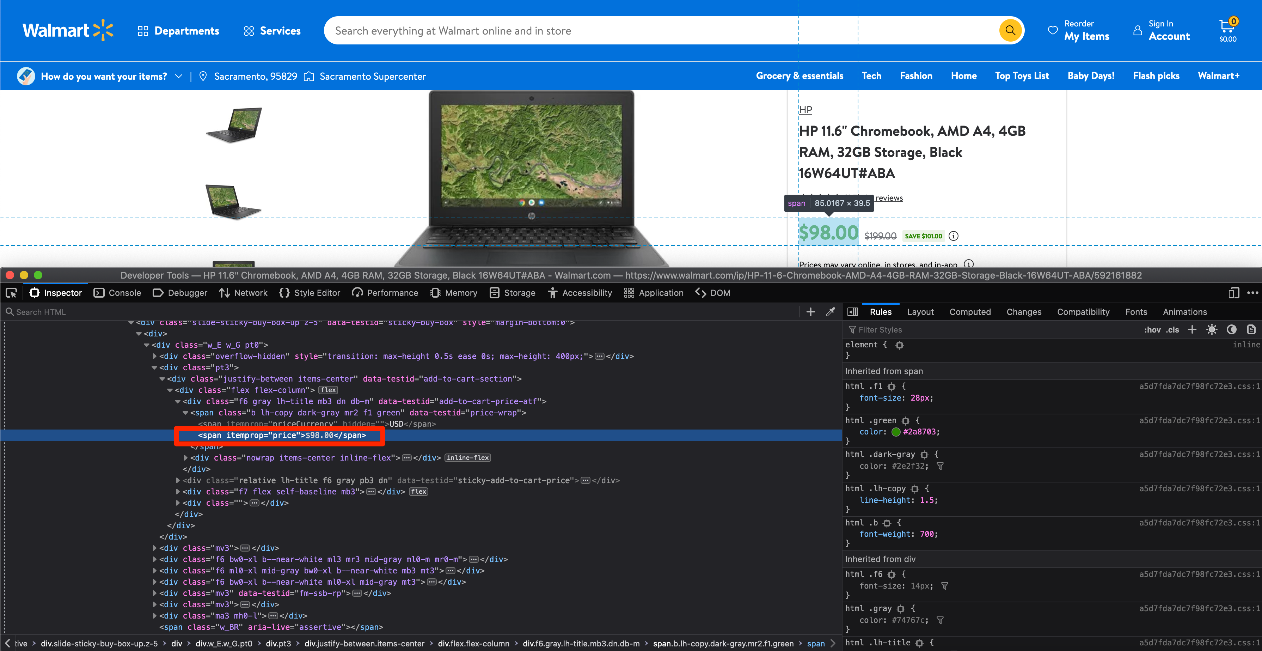The height and width of the screenshot is (651, 1262).
Task: Toggle the .cls class panel
Action: (x=1173, y=329)
